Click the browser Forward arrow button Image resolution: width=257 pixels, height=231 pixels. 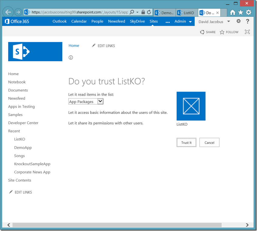tap(18, 12)
